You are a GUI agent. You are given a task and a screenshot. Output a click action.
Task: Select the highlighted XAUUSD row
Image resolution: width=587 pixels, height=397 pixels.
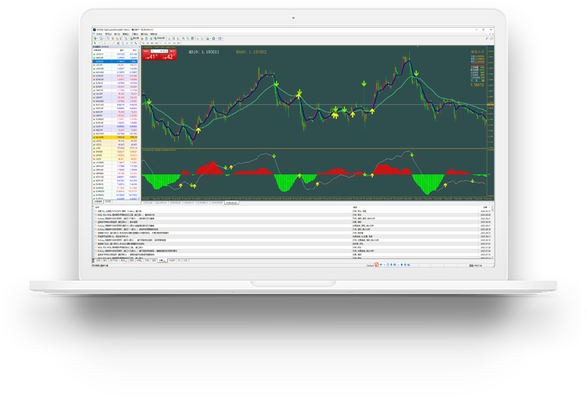pyautogui.click(x=101, y=136)
